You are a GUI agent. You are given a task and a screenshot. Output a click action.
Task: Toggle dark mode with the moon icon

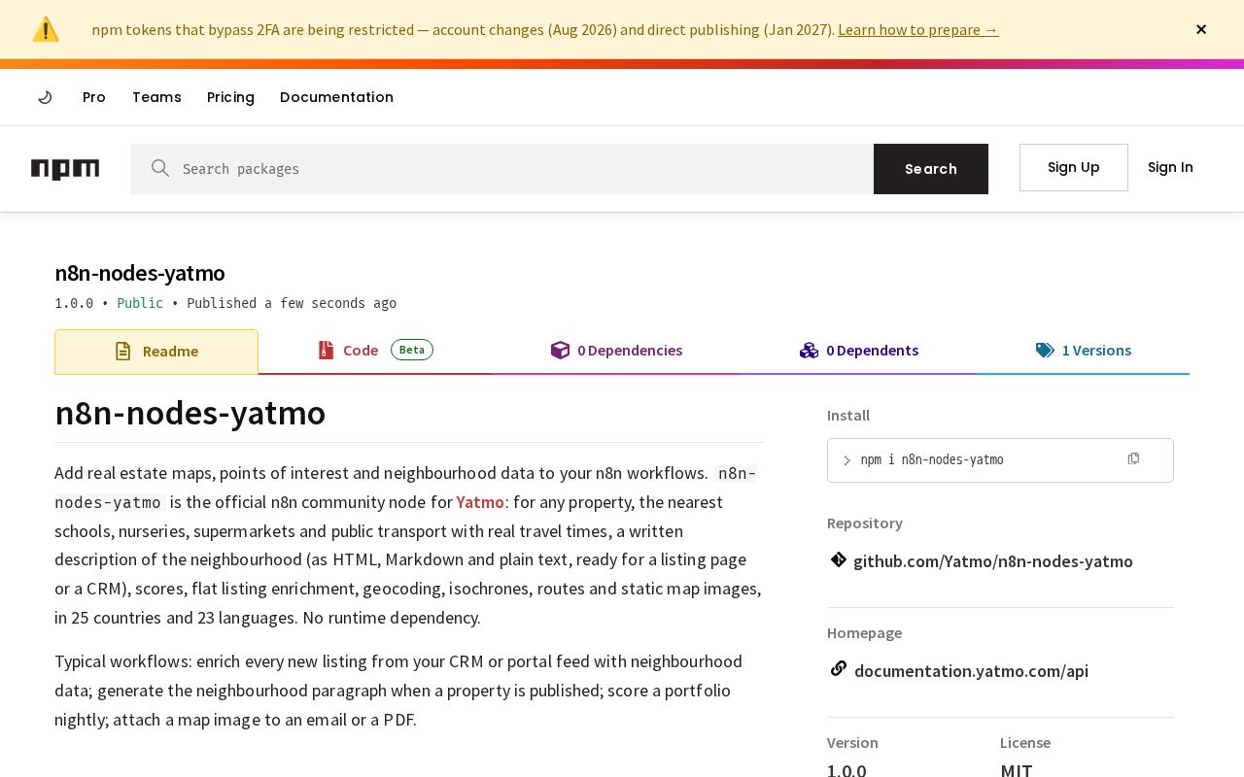(45, 97)
